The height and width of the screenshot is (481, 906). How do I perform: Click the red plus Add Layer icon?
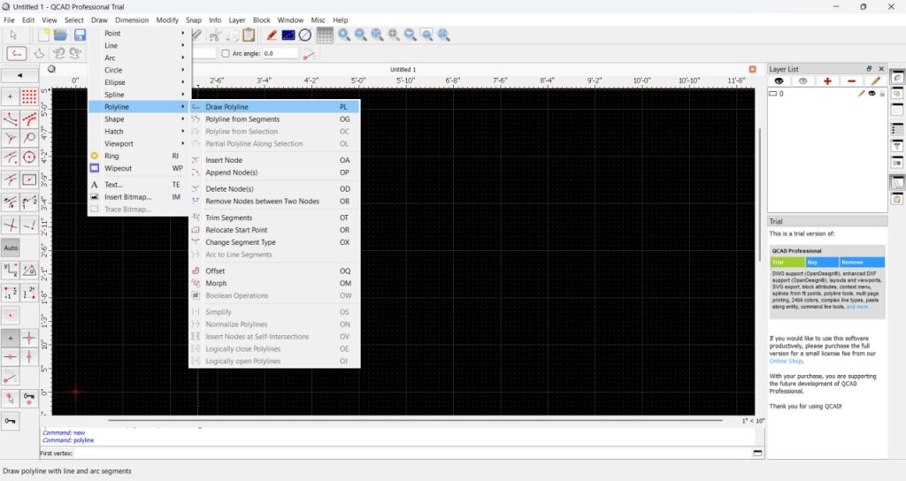tap(827, 80)
